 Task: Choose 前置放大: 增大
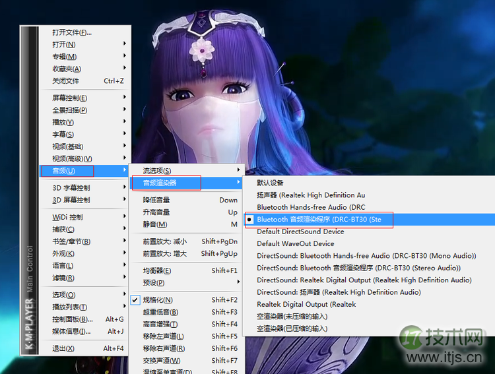tap(186, 253)
